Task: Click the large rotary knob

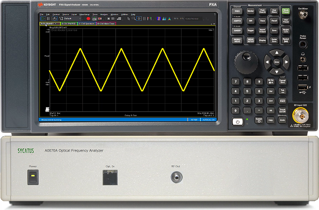Action: (x=246, y=62)
